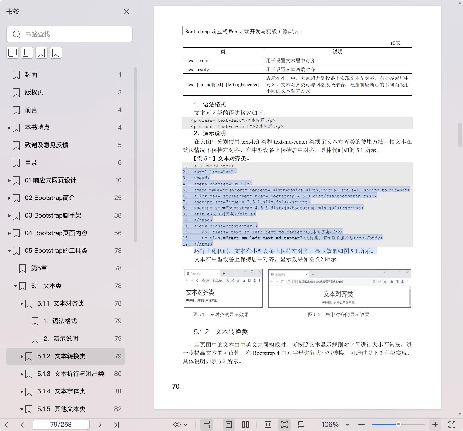Expand 5.1.3 文本折行与溢出类 bookmark

coord(22,374)
